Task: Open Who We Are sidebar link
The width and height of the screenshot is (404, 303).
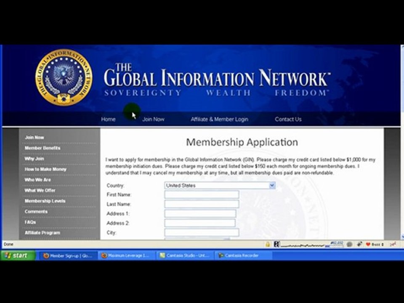Action: [x=37, y=180]
